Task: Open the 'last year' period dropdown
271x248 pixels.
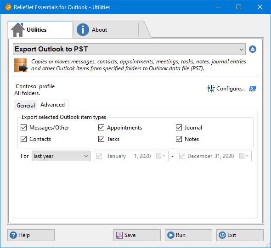Action: tap(61, 156)
